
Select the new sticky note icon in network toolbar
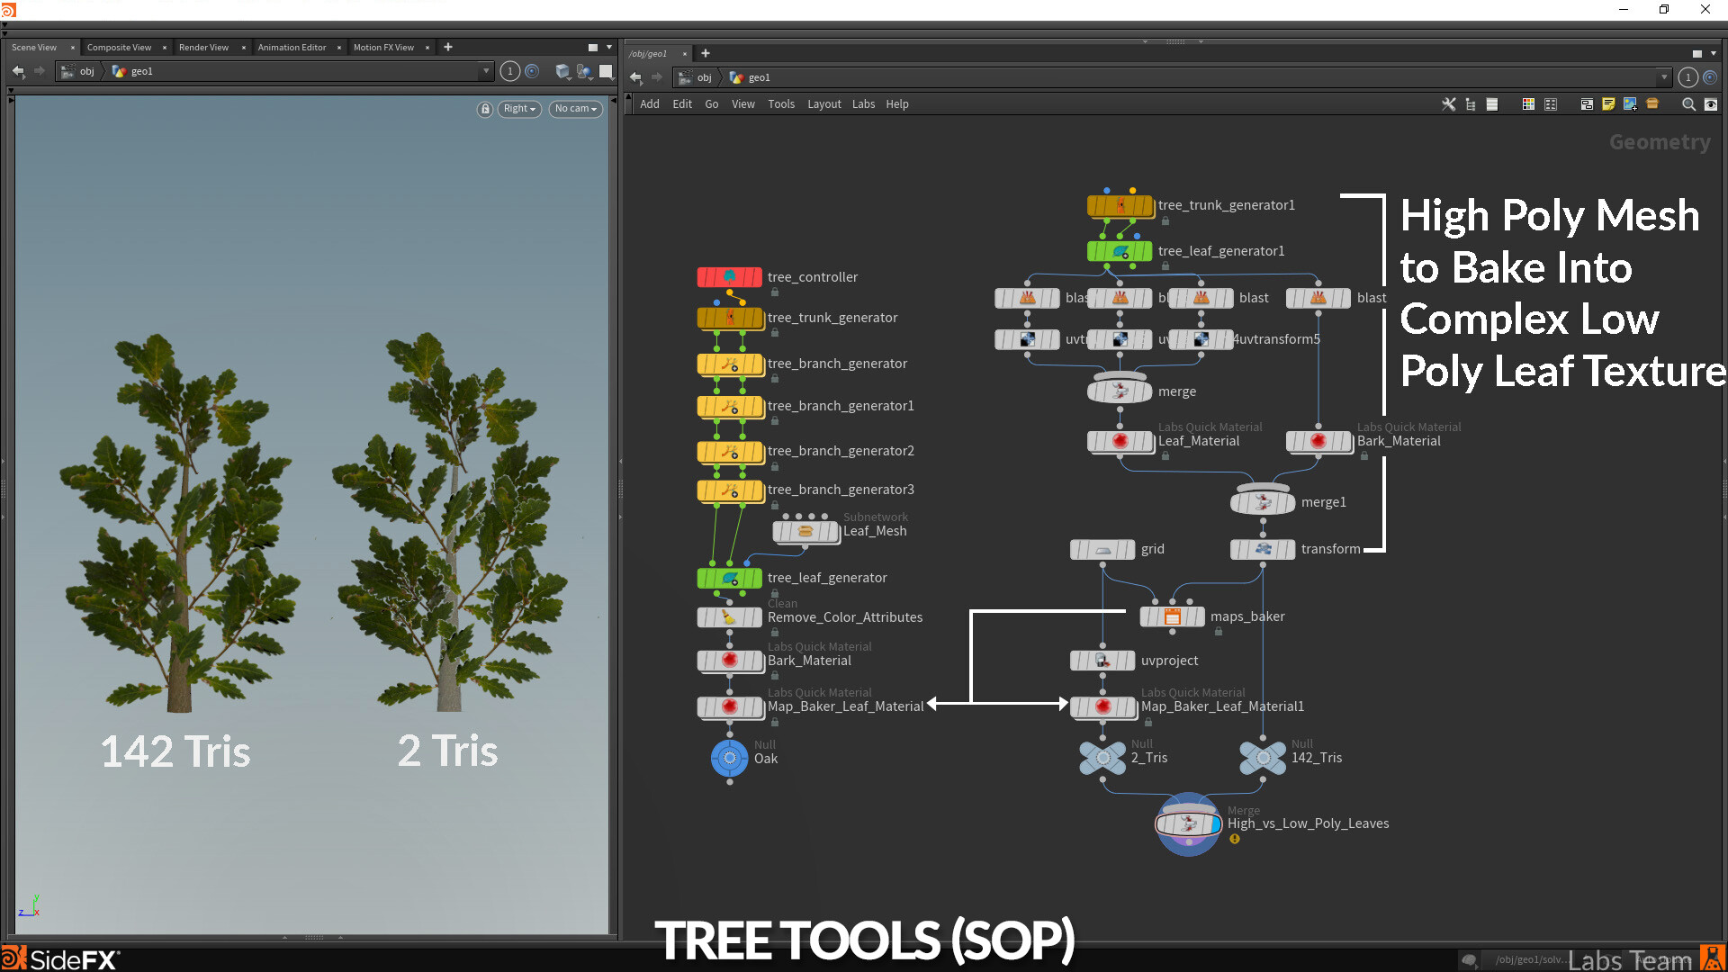point(1609,104)
